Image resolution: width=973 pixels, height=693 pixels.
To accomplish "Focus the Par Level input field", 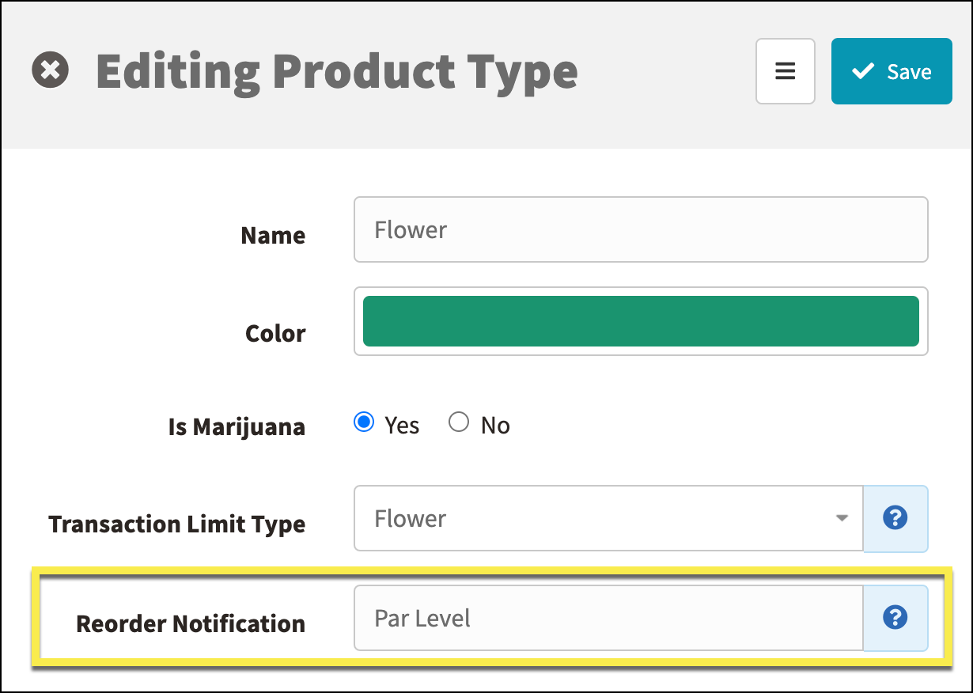I will click(x=608, y=618).
